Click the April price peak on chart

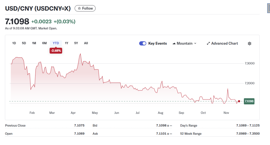(80, 54)
